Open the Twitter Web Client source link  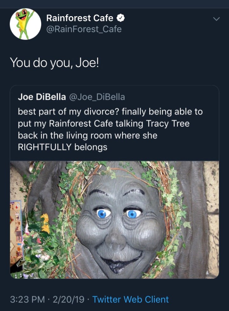click(x=130, y=299)
